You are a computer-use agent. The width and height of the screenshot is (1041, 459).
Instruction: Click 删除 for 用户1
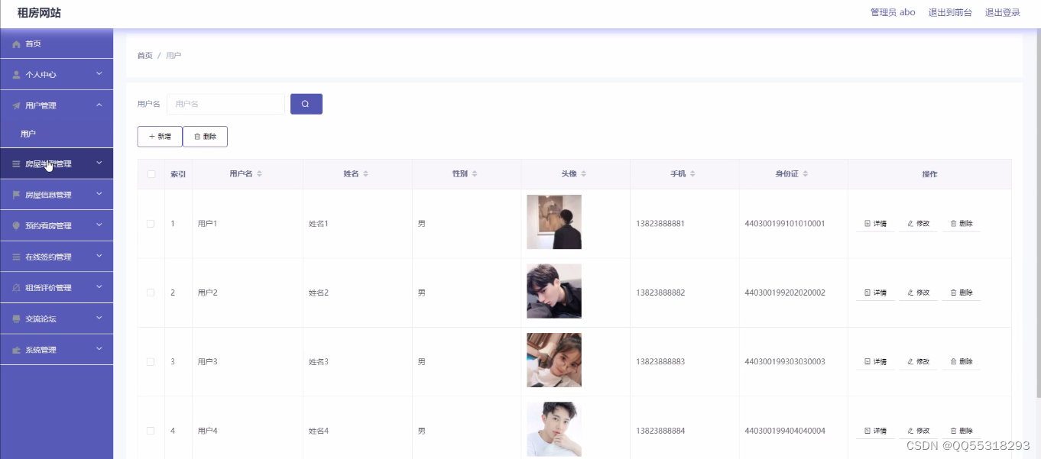click(961, 224)
